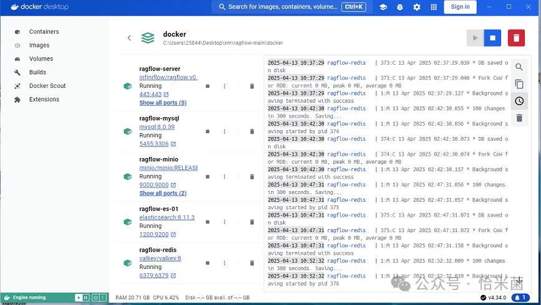Click the v4.34.0 version indicator

click(x=494, y=298)
